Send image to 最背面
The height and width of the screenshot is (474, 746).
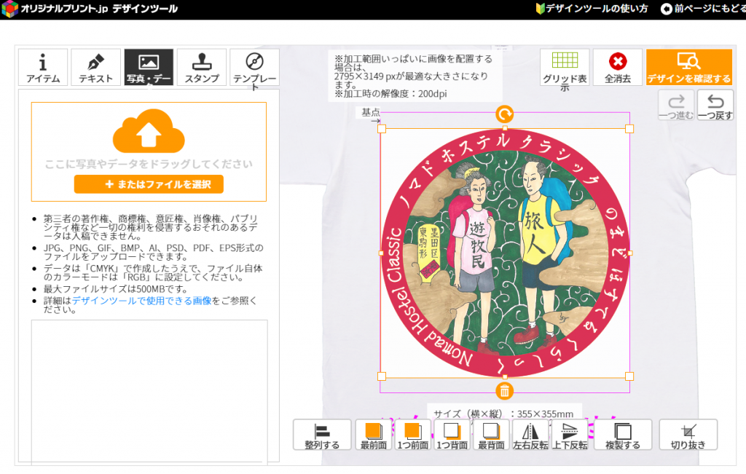coord(491,435)
